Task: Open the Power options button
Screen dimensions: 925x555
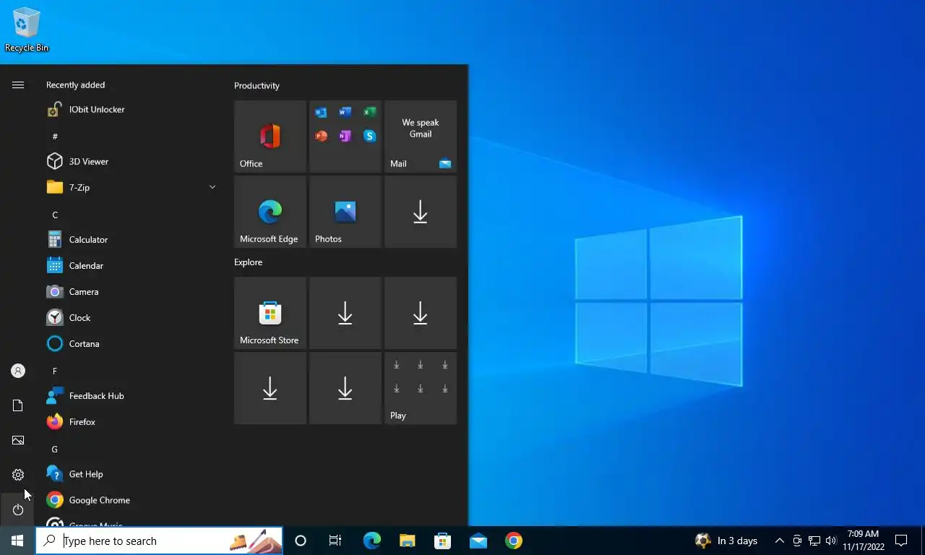Action: point(18,509)
